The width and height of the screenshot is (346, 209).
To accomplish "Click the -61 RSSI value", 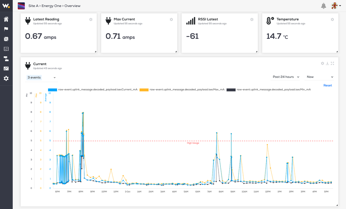I will 192,36.
